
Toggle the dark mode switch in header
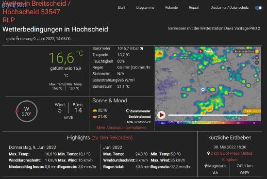click(258, 8)
